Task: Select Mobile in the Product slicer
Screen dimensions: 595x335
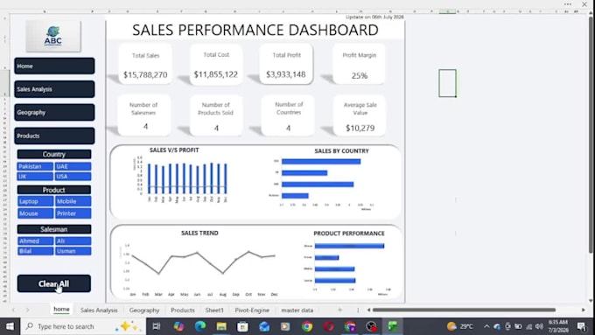Action: pos(73,201)
